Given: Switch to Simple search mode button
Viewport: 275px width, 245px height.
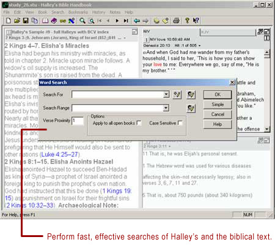Looking at the screenshot, I should [x=218, y=105].
